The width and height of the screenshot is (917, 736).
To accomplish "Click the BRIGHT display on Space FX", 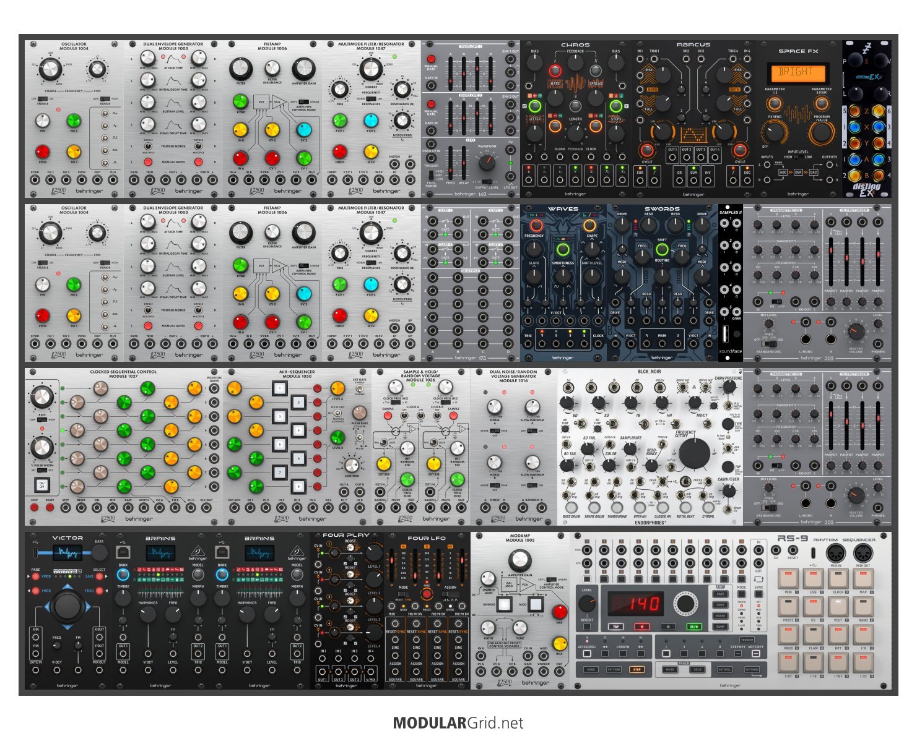I will (798, 74).
